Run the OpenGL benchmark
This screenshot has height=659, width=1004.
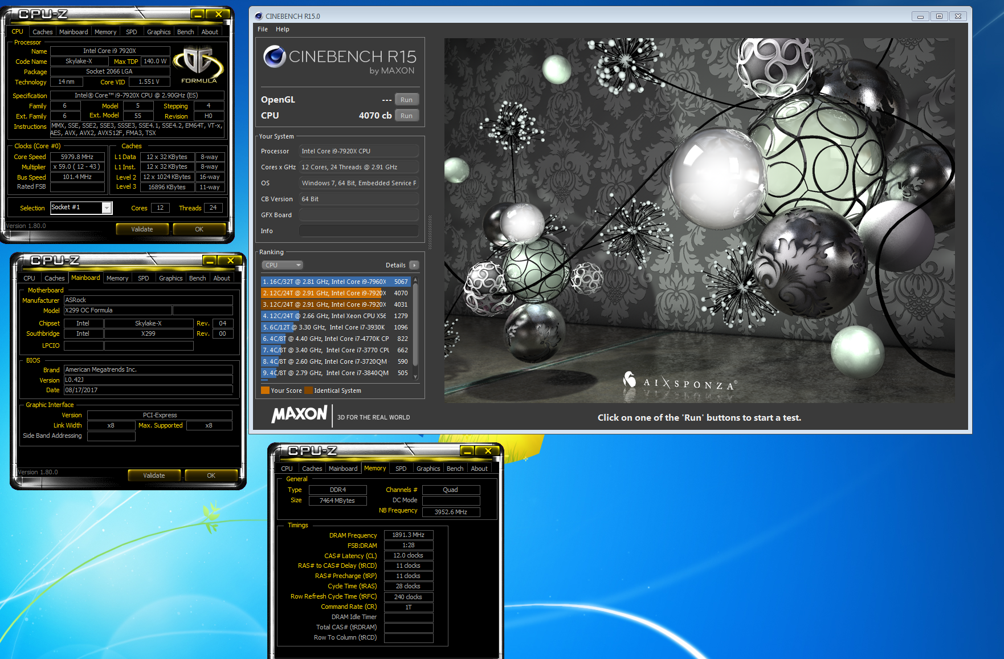click(406, 100)
